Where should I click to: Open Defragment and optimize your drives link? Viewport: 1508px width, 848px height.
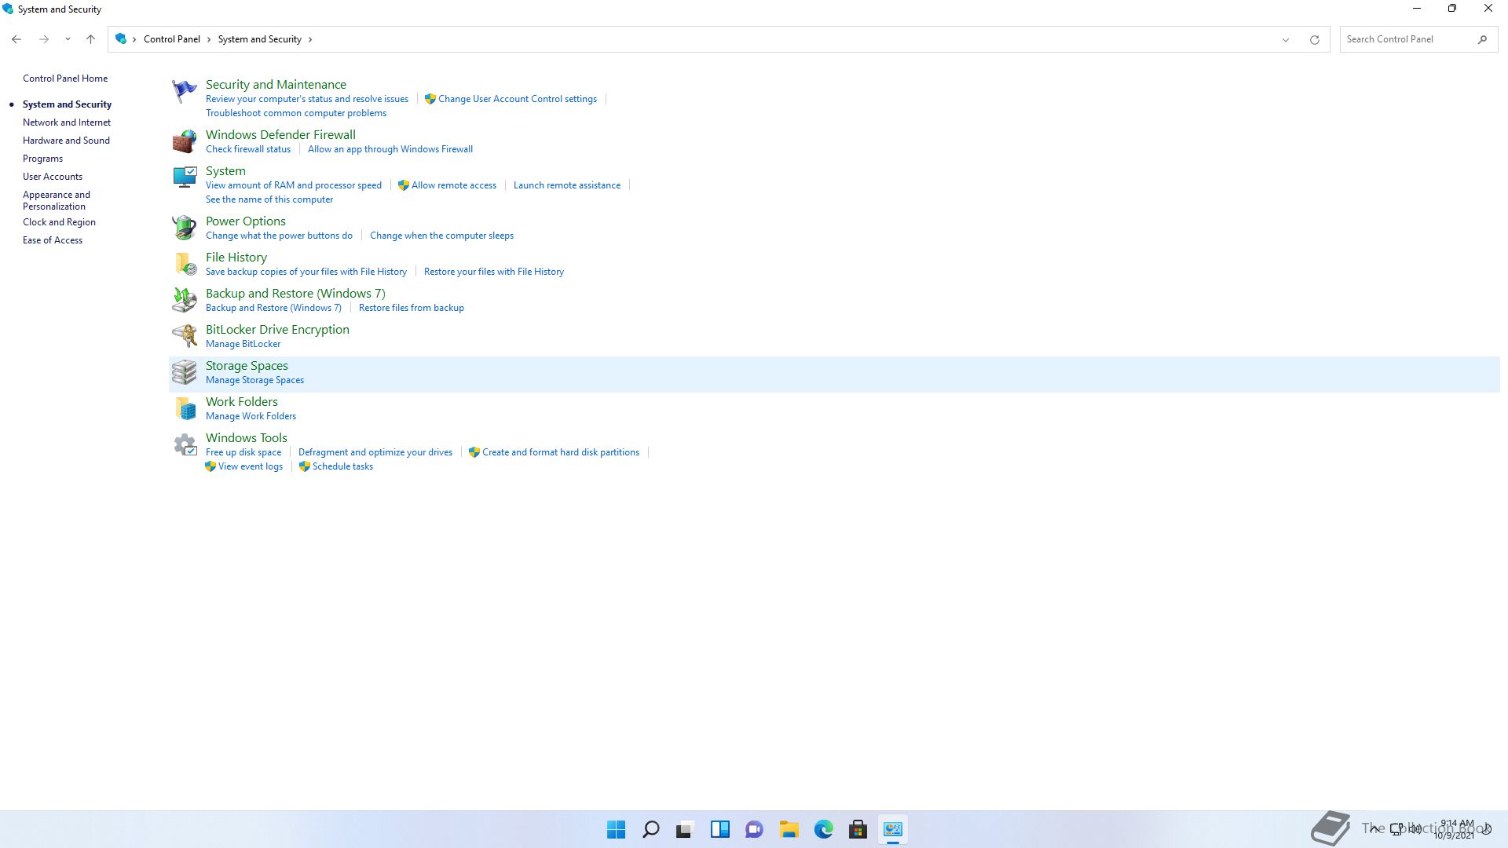click(375, 452)
